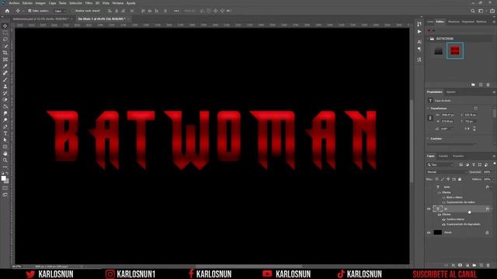
Task: Click the foreground color swatch
Action: tap(3, 178)
